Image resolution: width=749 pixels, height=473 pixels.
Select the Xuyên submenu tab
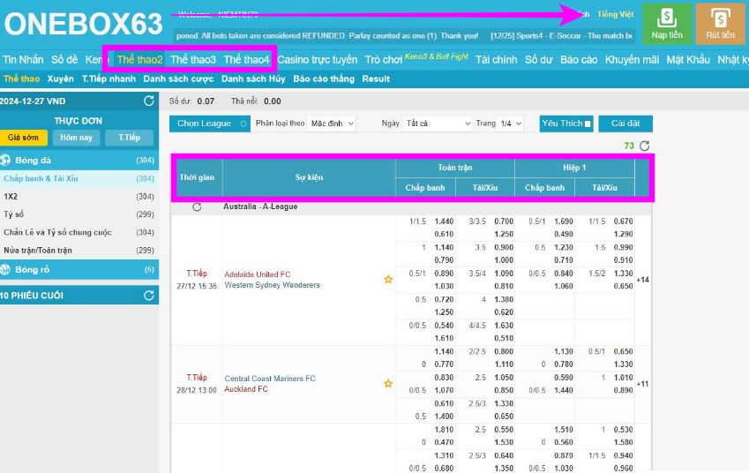(61, 79)
